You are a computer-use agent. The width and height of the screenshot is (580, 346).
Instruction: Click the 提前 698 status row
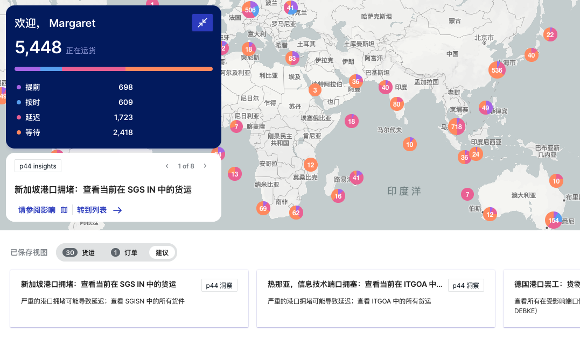(75, 87)
